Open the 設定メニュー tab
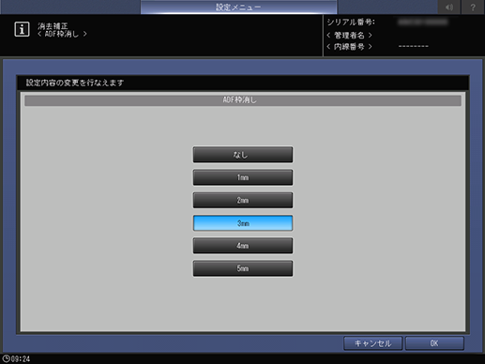 click(238, 7)
